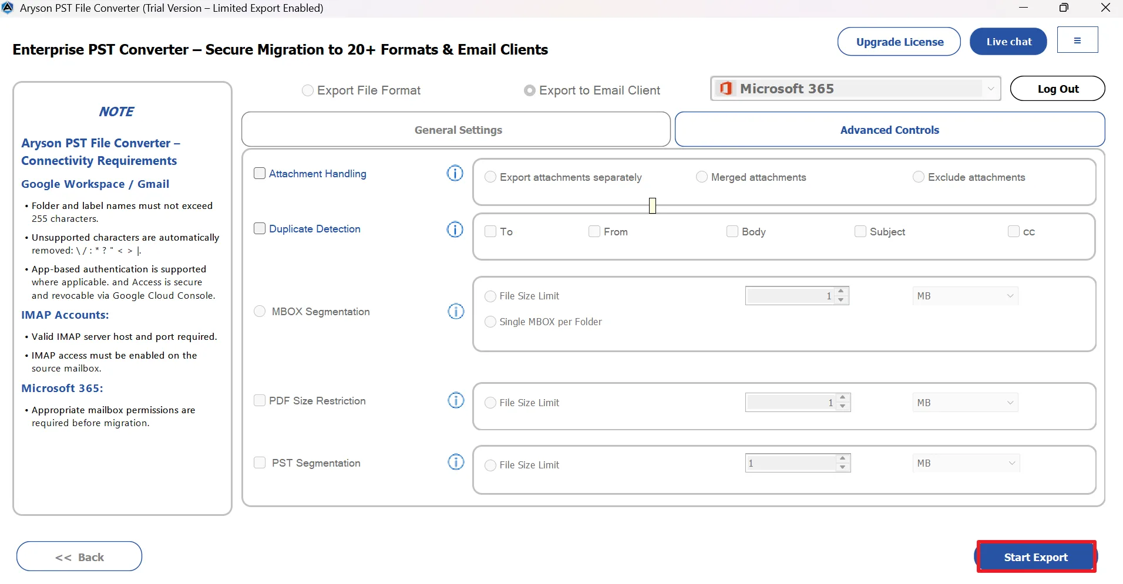The image size is (1123, 584).
Task: Click the NOTE panel title
Action: [116, 112]
